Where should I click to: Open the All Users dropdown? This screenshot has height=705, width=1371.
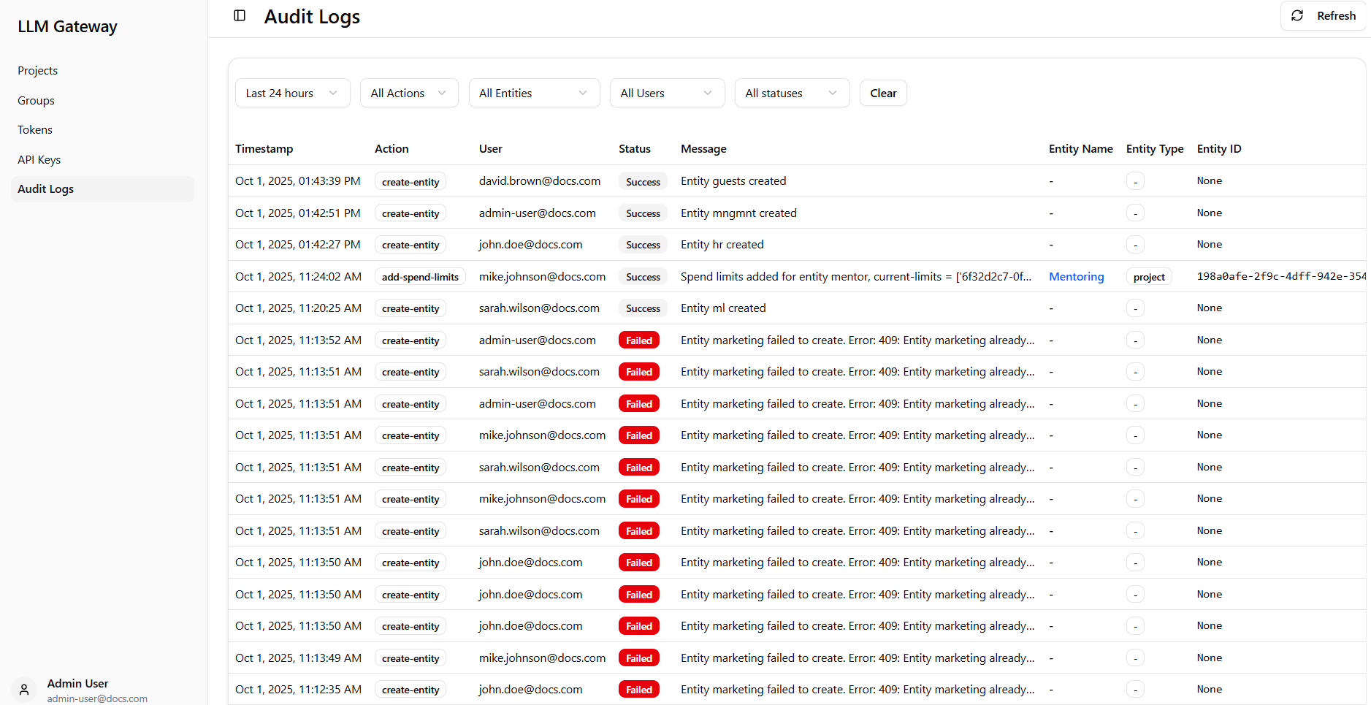point(666,93)
